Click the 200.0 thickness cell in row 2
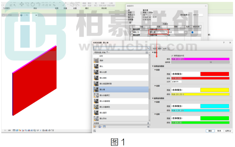This screenshot has width=235, height=147. click(x=175, y=32)
